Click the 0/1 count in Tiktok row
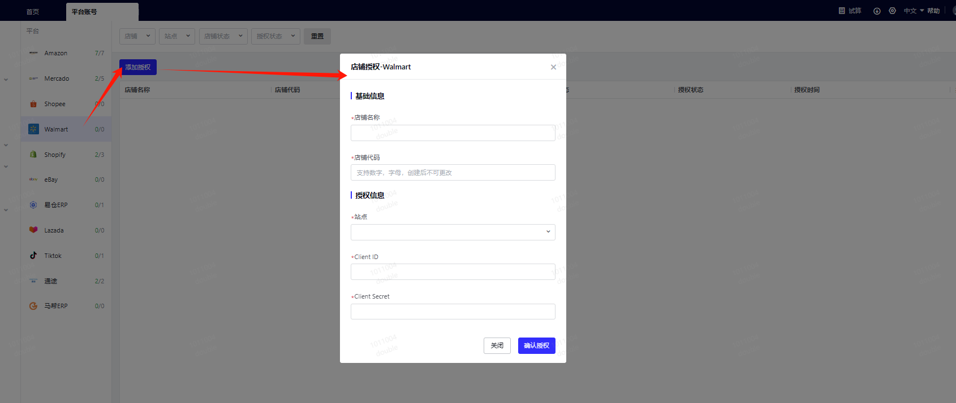This screenshot has height=403, width=956. click(100, 256)
